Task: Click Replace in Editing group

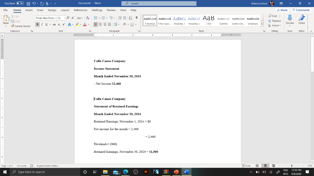Action: click(x=274, y=21)
